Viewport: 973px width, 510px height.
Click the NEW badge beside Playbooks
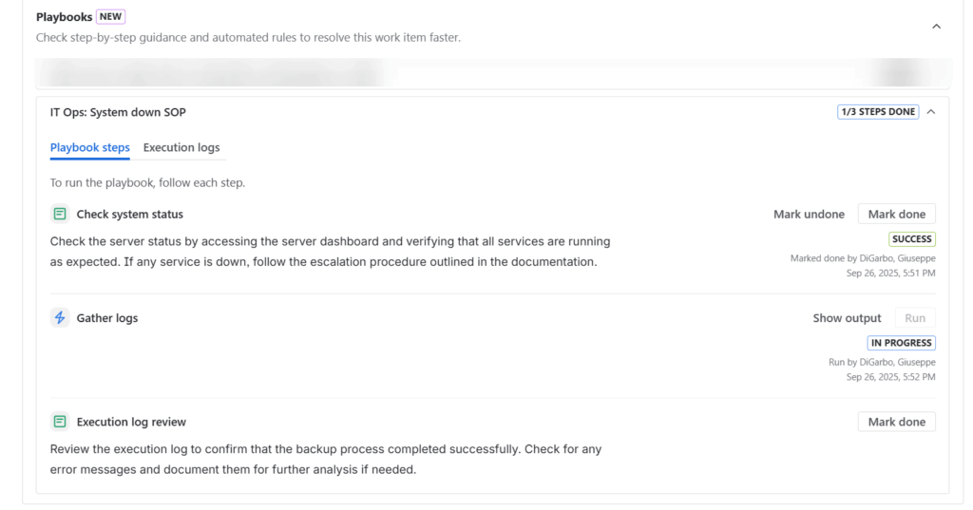110,17
